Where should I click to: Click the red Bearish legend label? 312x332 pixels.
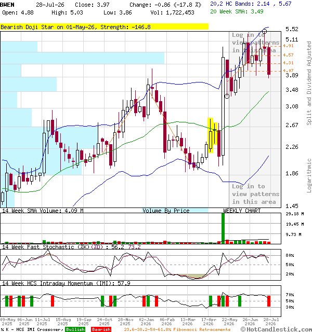point(101,329)
